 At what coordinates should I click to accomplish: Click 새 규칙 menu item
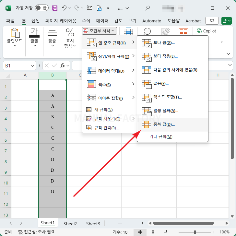click(x=110, y=110)
